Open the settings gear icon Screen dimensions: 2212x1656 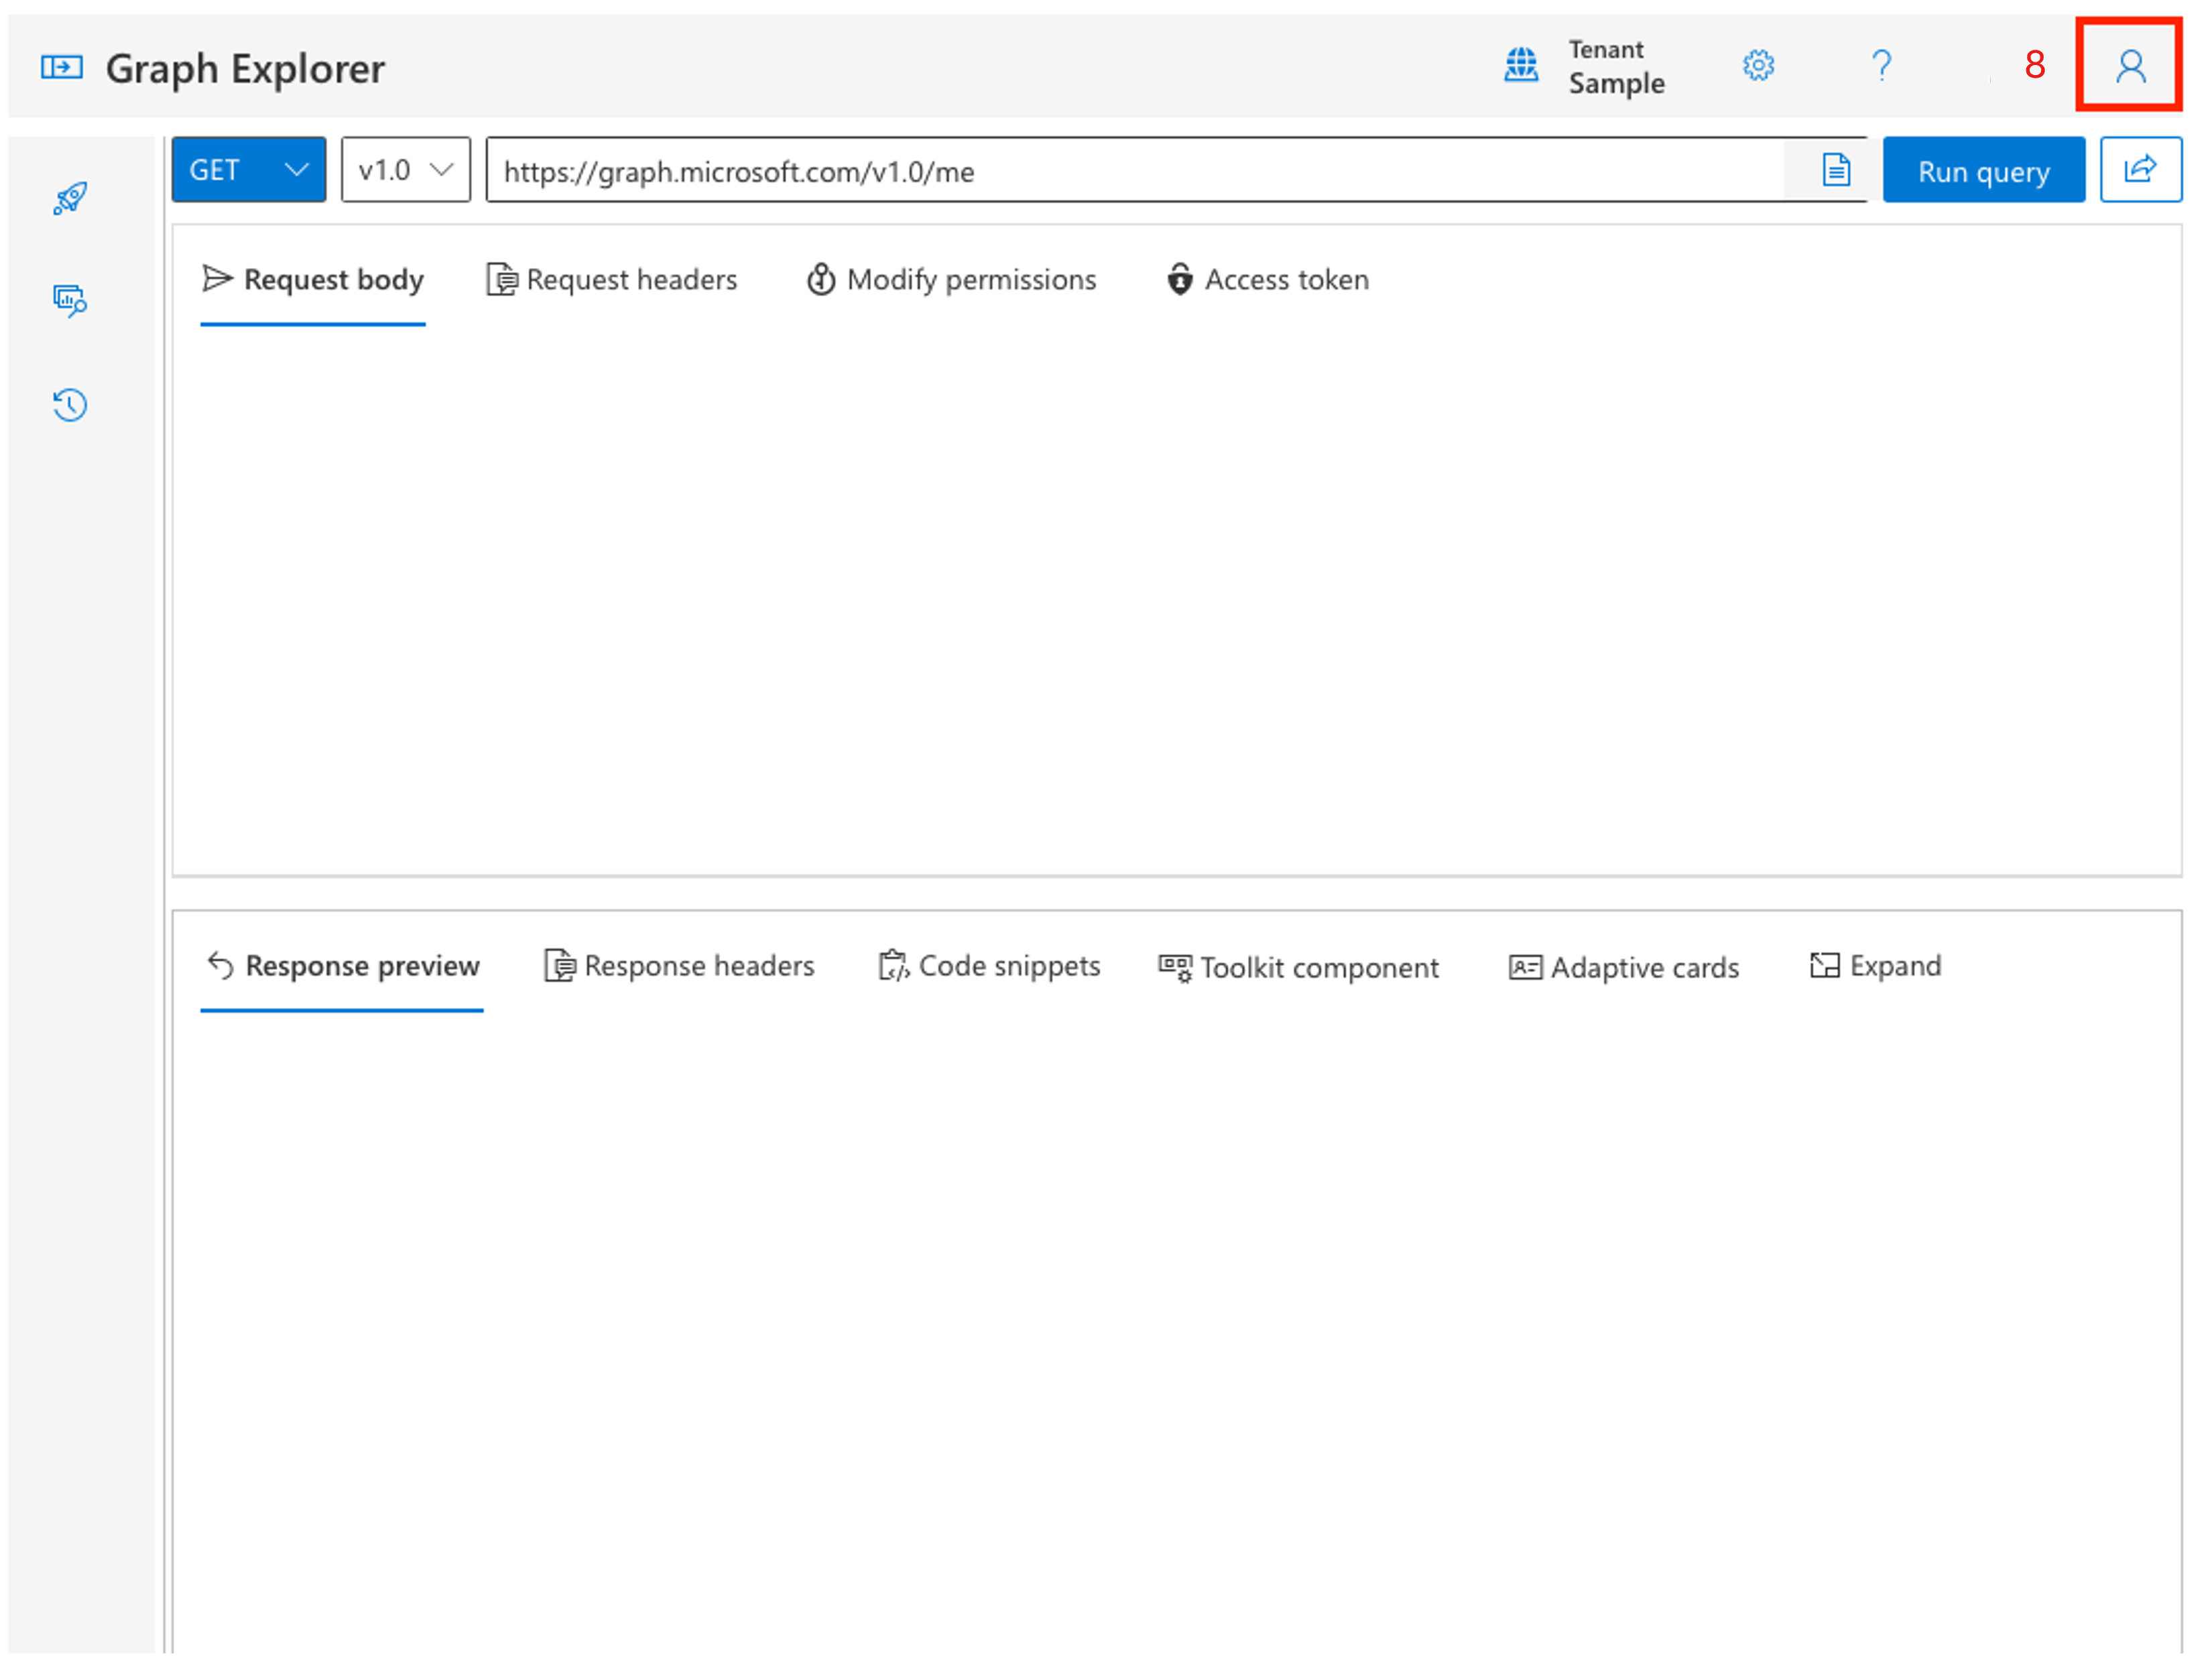1758,66
